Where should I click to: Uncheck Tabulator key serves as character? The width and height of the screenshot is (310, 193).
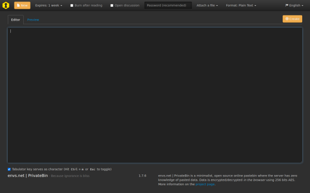(9, 169)
